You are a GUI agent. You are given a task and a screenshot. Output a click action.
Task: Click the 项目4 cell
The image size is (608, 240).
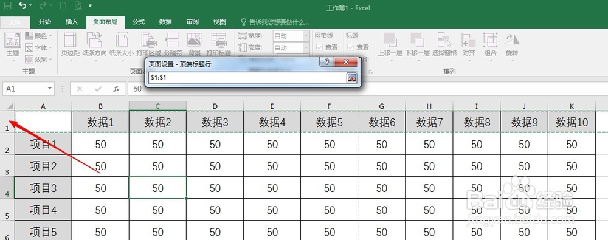[43, 210]
